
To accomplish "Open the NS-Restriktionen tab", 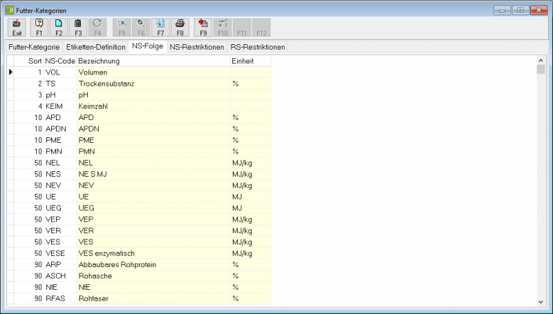I will 197,47.
